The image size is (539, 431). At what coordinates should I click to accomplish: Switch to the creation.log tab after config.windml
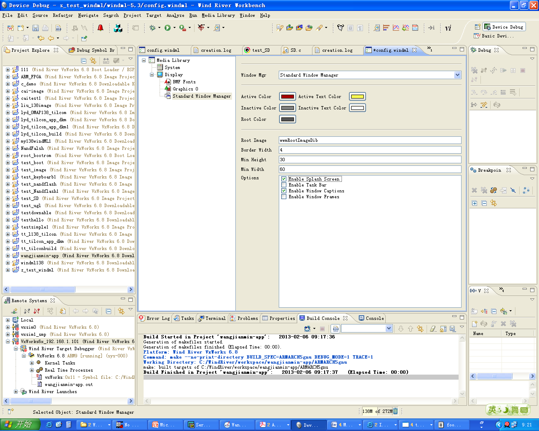[212, 50]
